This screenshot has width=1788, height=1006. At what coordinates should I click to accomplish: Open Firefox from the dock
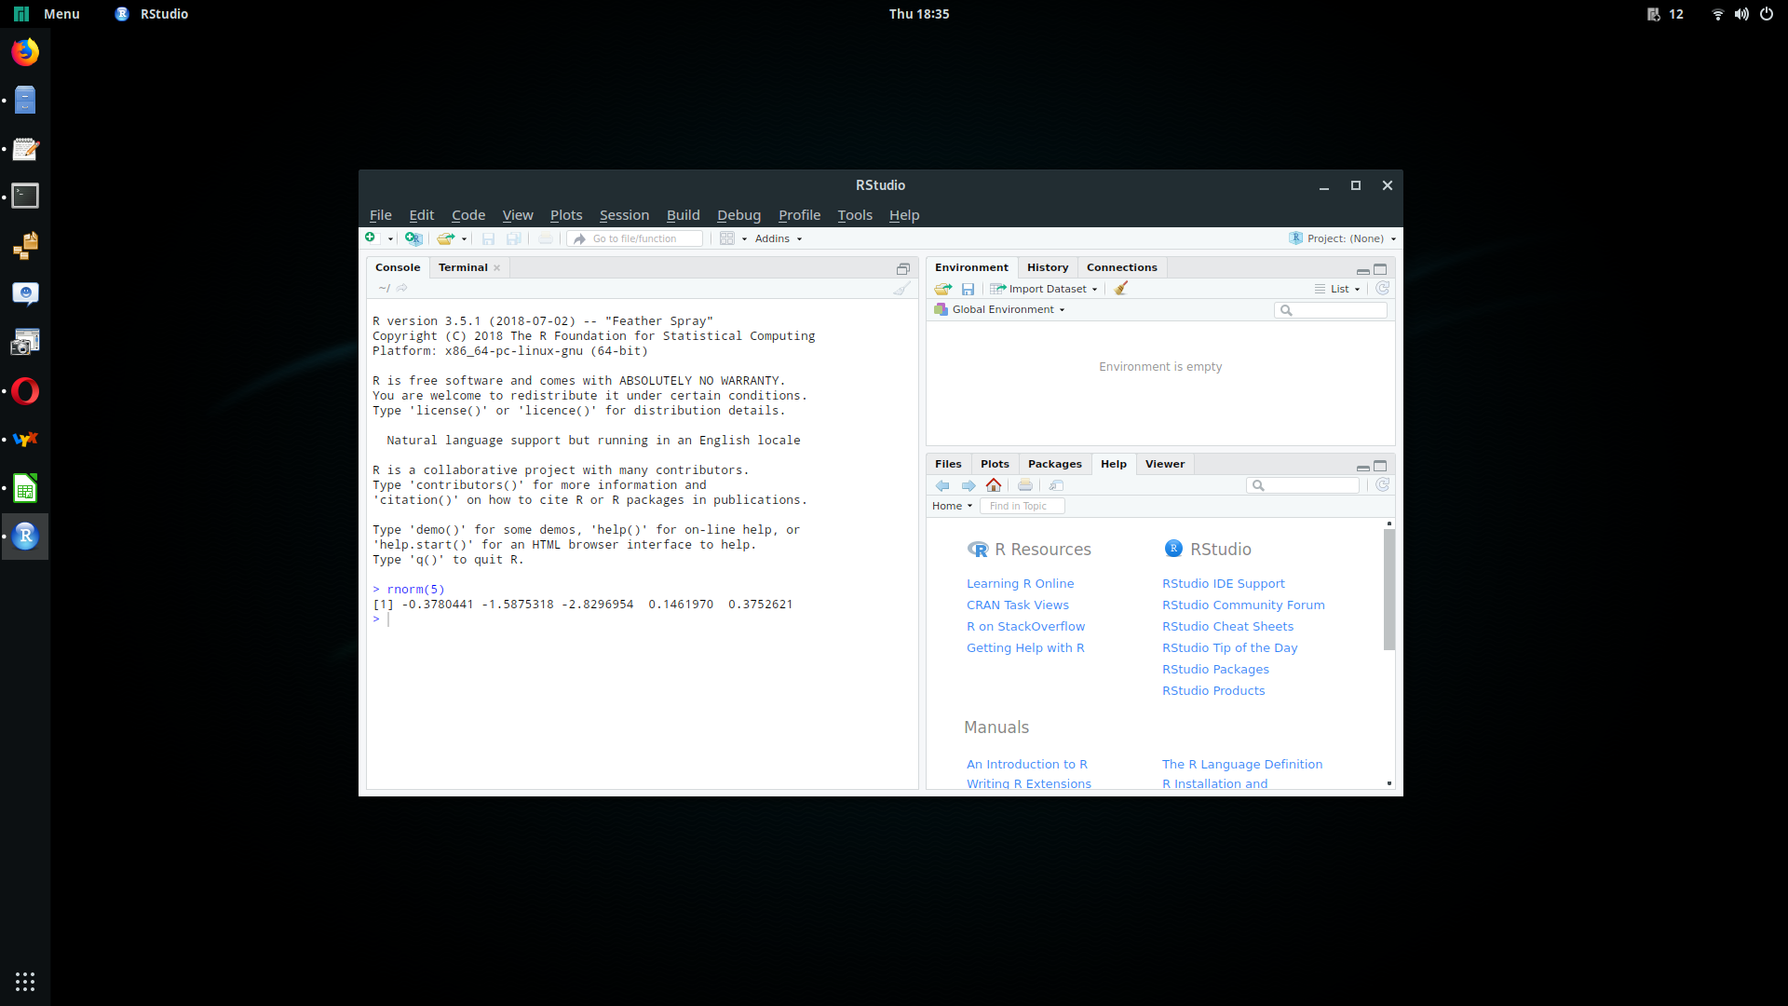click(x=25, y=52)
